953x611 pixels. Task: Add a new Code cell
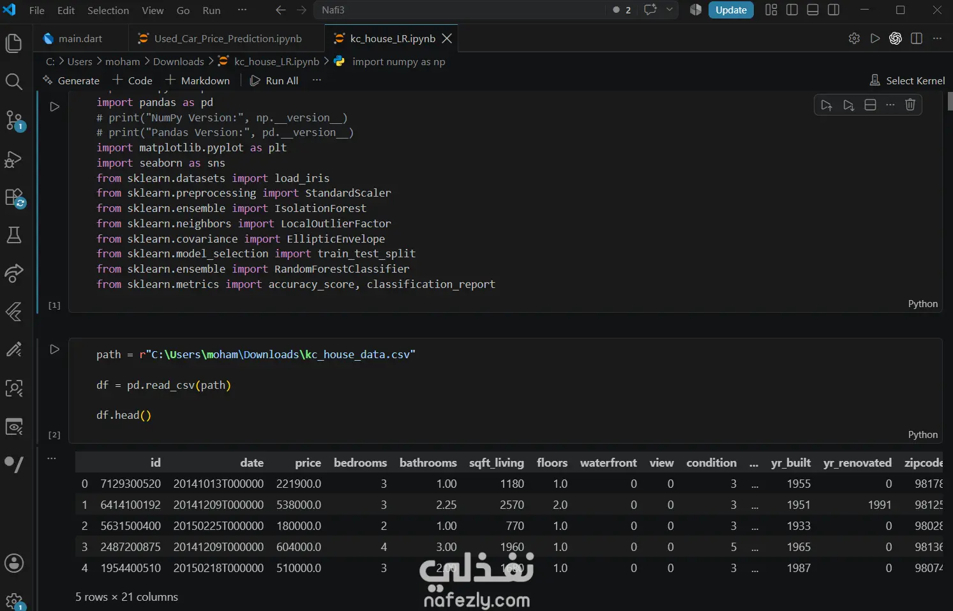point(133,80)
